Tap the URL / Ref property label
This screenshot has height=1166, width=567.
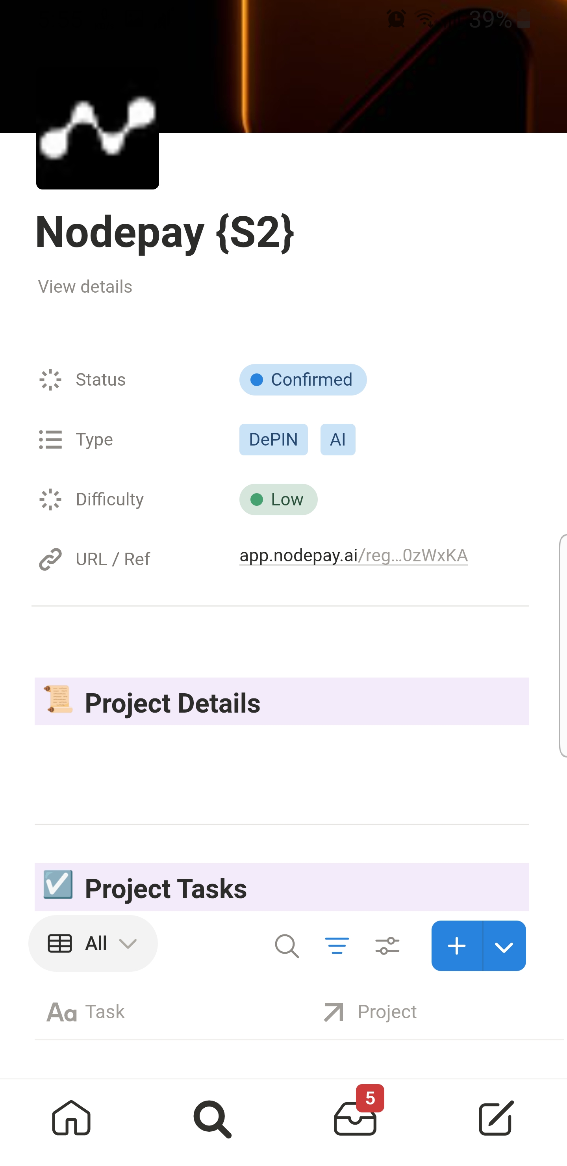(x=113, y=559)
